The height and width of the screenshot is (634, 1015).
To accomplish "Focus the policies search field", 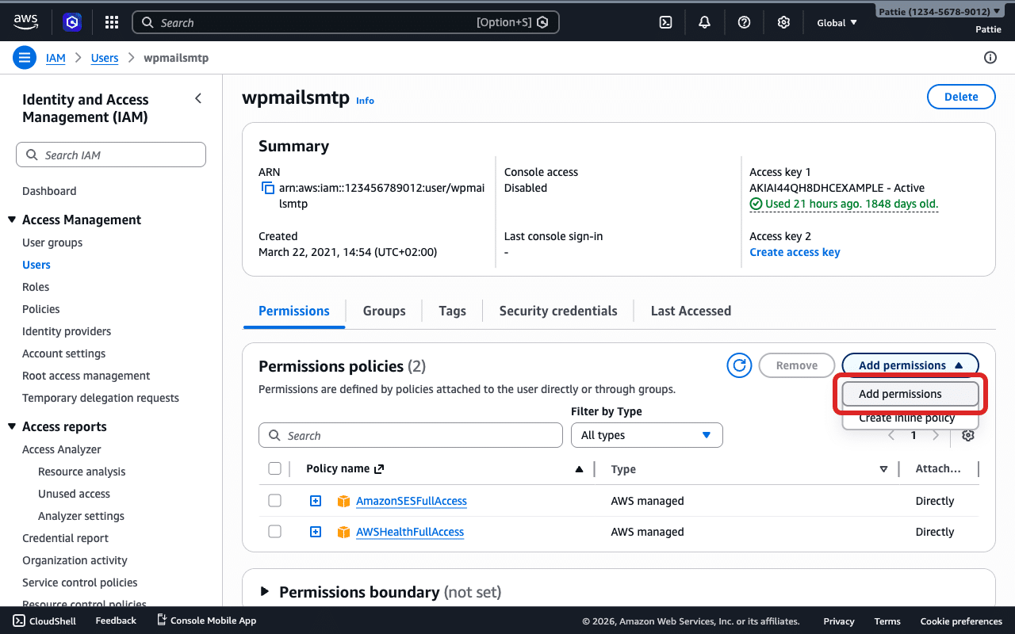I will point(411,435).
